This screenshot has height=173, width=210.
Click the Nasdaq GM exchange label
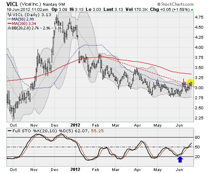tap(54, 4)
